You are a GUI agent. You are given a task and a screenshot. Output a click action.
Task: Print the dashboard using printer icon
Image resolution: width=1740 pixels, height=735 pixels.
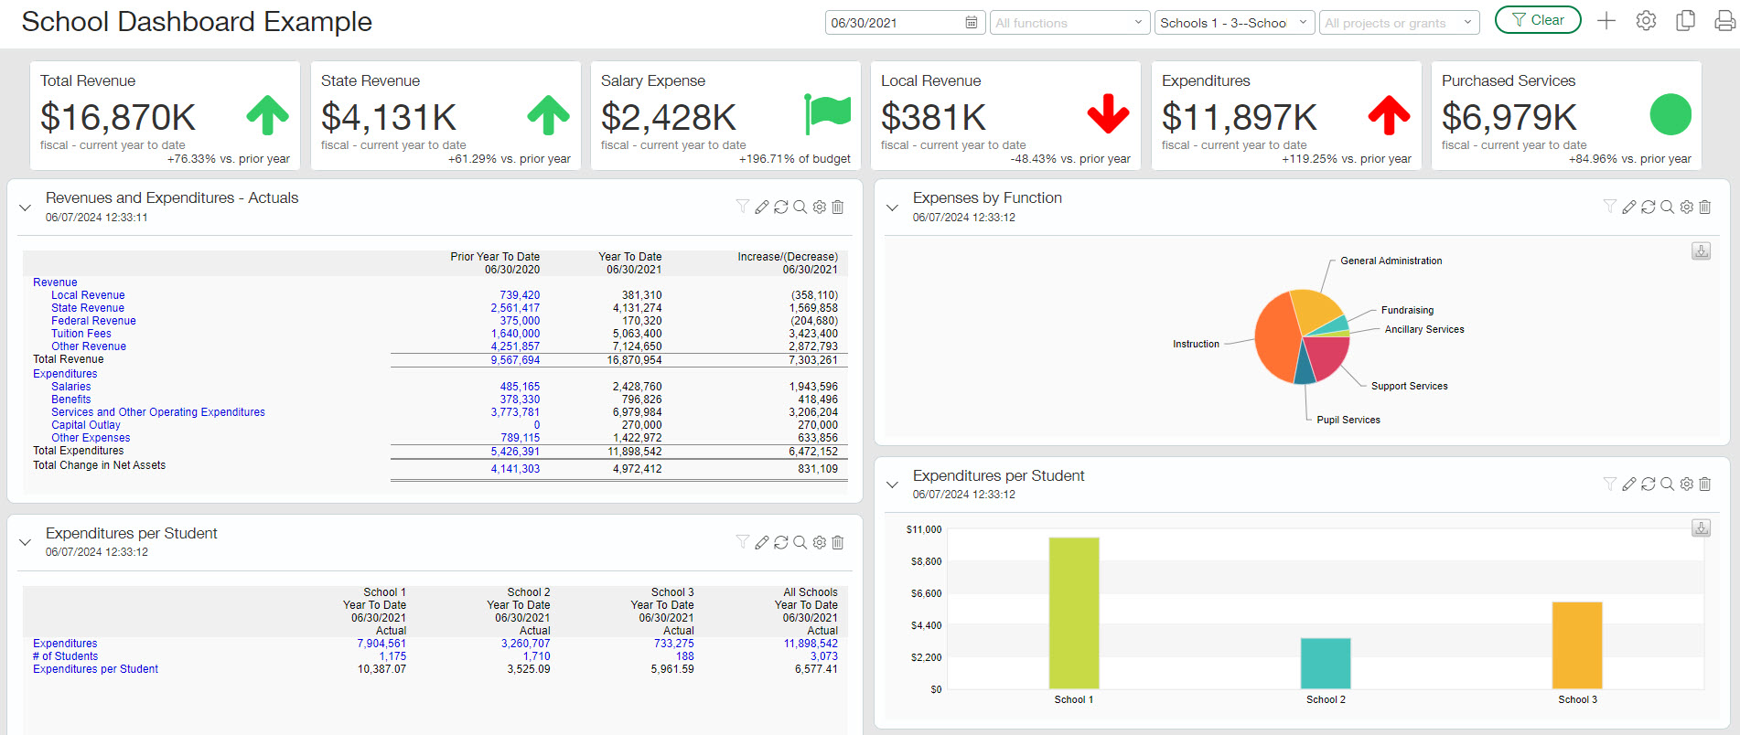tap(1724, 21)
